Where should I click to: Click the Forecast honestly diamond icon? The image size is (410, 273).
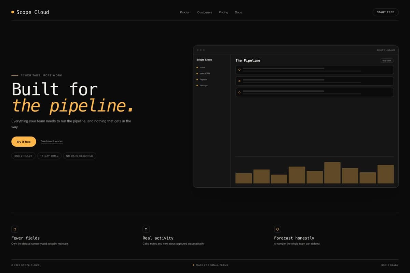point(277,229)
